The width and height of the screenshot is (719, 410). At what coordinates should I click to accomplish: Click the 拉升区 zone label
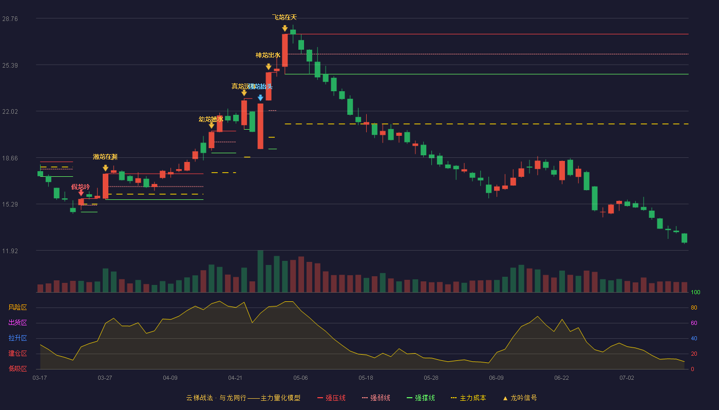(x=18, y=338)
